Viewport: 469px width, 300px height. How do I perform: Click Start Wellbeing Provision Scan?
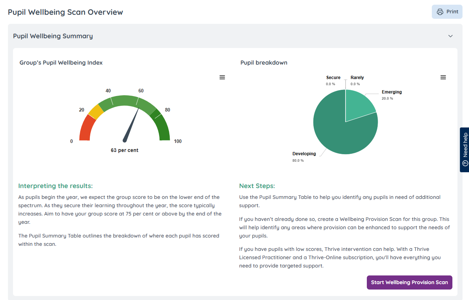409,282
